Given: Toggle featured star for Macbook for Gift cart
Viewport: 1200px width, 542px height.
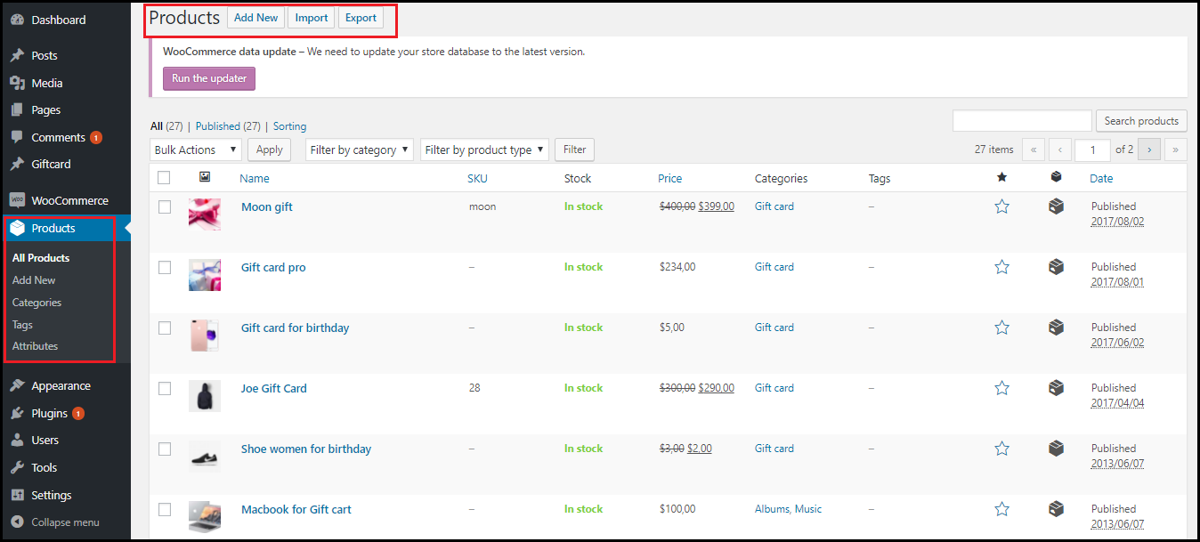Looking at the screenshot, I should pyautogui.click(x=1001, y=509).
